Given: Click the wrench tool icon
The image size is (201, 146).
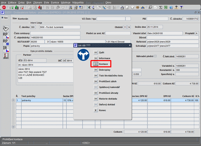Looking at the screenshot, I should click(x=58, y=8).
